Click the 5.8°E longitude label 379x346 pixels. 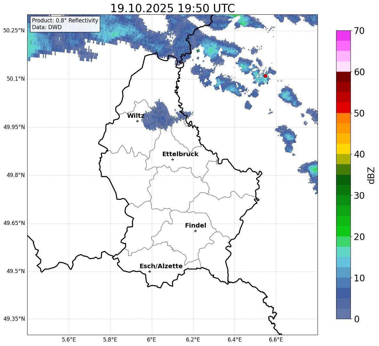(110, 340)
